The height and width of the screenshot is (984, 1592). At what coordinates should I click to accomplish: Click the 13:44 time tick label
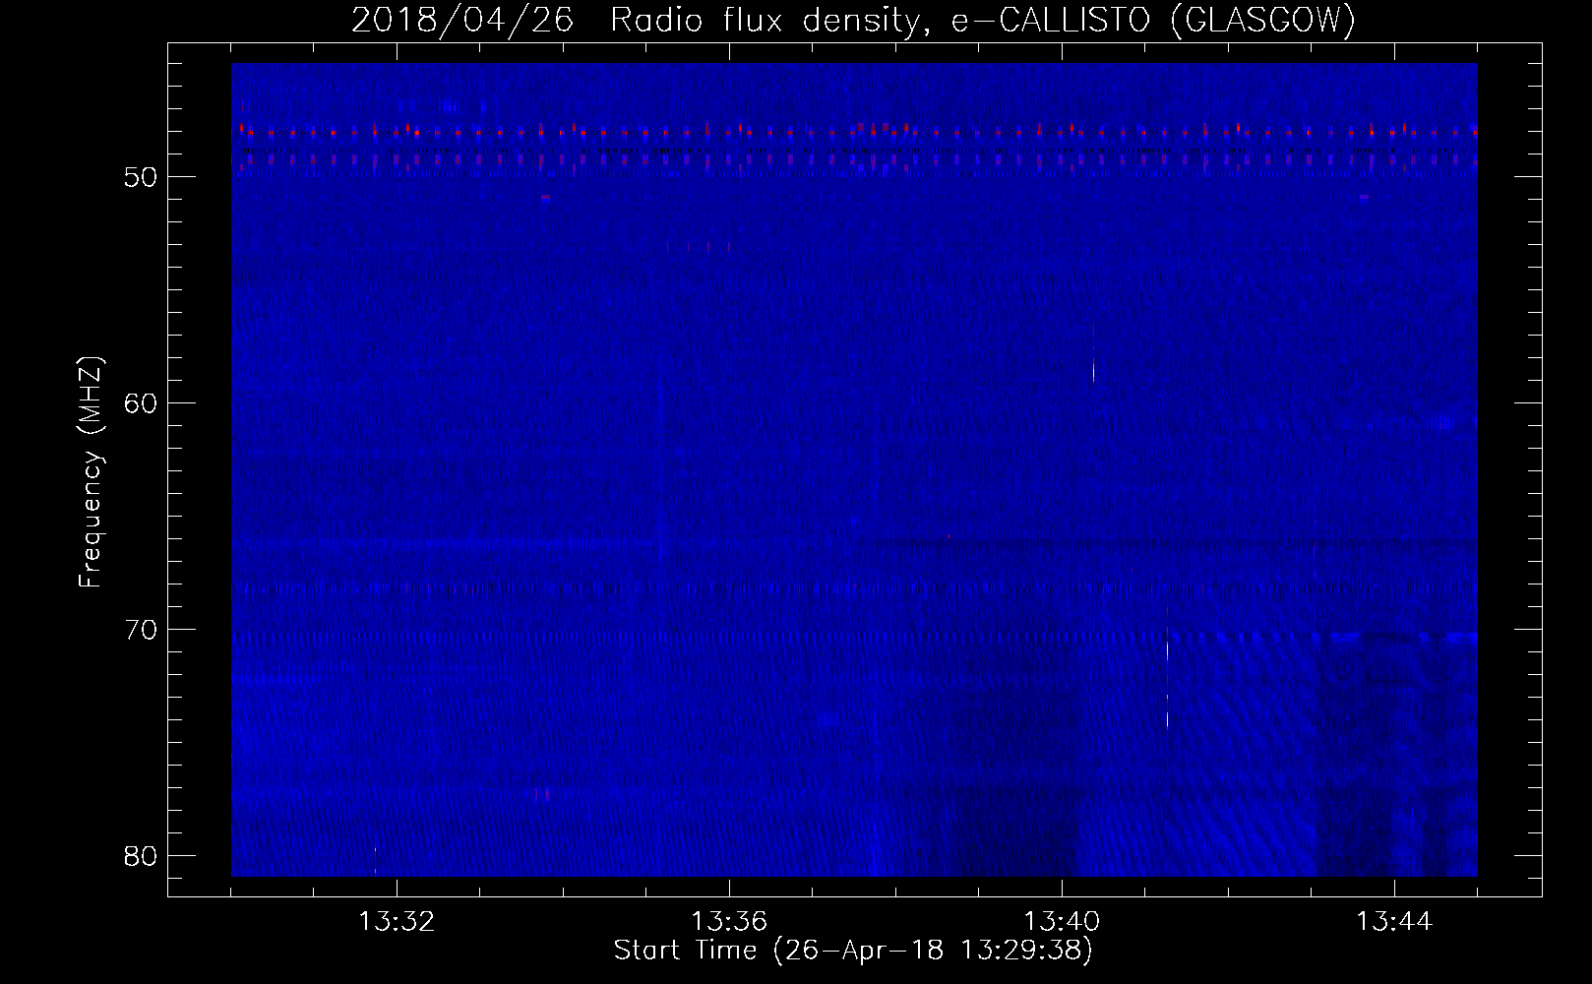[1394, 922]
